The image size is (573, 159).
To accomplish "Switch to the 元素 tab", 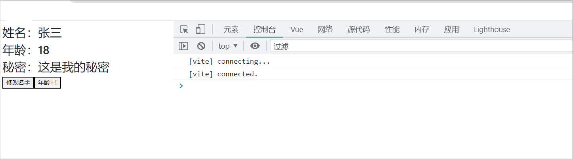I will click(231, 29).
